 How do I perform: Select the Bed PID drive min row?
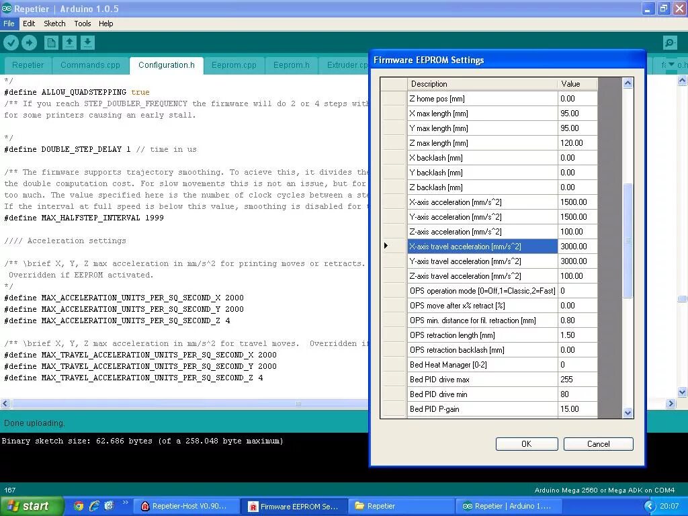point(482,394)
